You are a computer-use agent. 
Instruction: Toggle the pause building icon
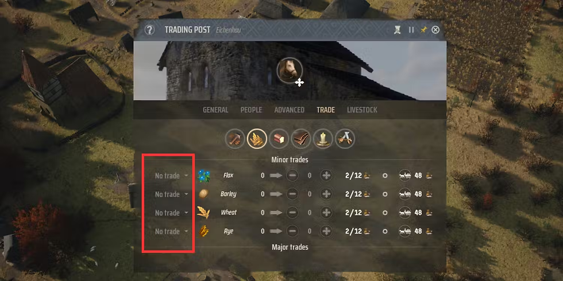(411, 30)
